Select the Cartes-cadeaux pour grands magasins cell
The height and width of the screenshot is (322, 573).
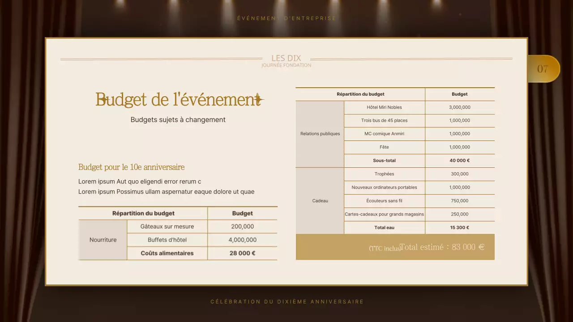click(x=384, y=214)
